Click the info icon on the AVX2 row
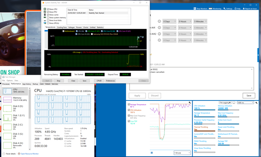261x157 pixels. [x=159, y=34]
